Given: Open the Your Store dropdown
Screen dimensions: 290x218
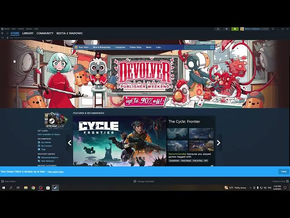Looking at the screenshot, I should (83, 47).
